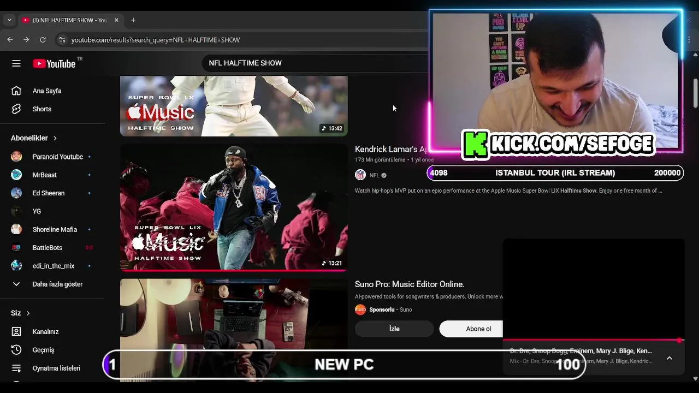Image resolution: width=699 pixels, height=393 pixels.
Task: Click the Sponsorlu · Suno label
Action: pyautogui.click(x=390, y=309)
